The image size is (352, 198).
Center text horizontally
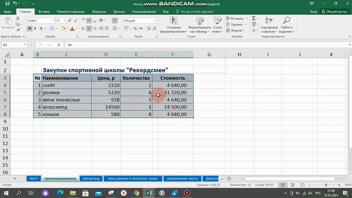pos(89,29)
